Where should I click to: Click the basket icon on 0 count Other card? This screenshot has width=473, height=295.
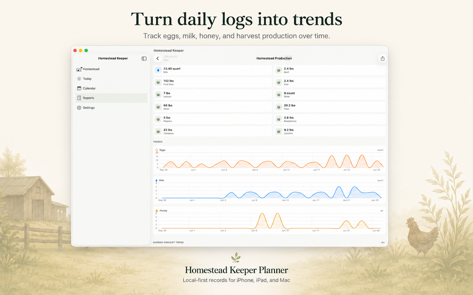click(279, 95)
